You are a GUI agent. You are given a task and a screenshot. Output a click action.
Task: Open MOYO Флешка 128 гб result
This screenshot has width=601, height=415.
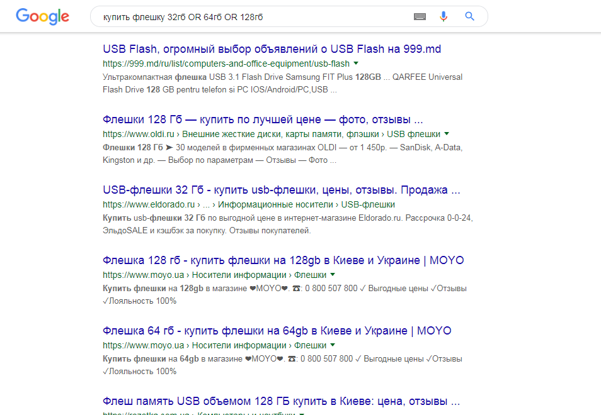(283, 260)
